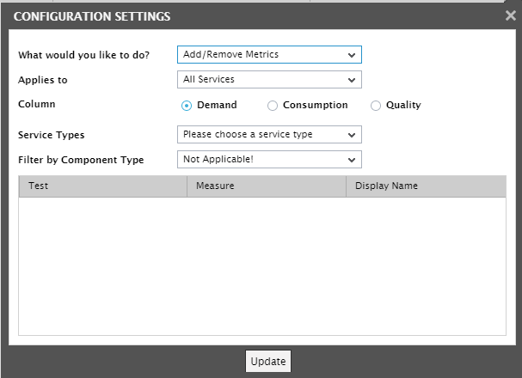Click inside the empty metrics table area

click(262, 266)
